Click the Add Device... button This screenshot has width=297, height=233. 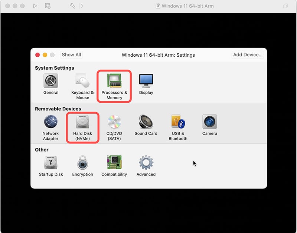click(248, 55)
